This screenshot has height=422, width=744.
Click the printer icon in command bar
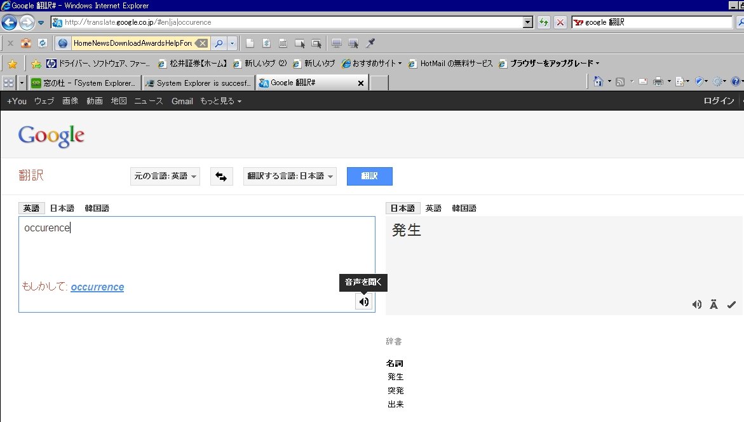(658, 82)
